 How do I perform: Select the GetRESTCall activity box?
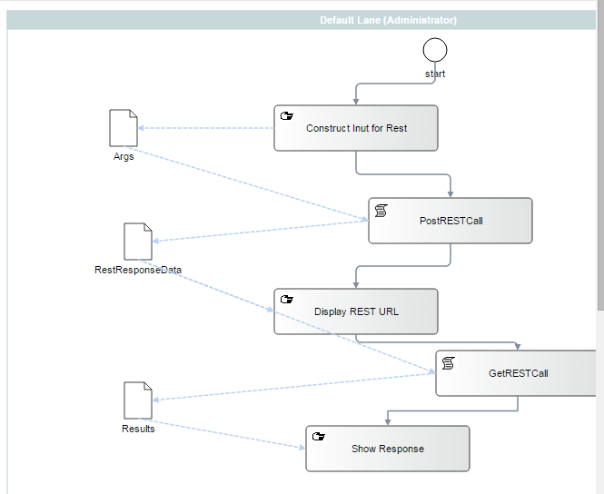click(x=516, y=373)
